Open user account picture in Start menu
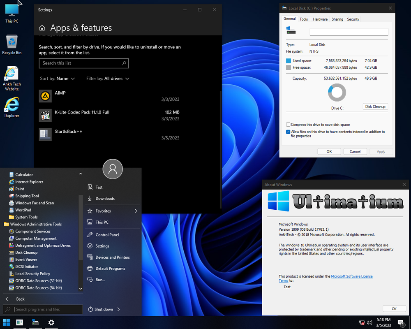 click(x=113, y=169)
